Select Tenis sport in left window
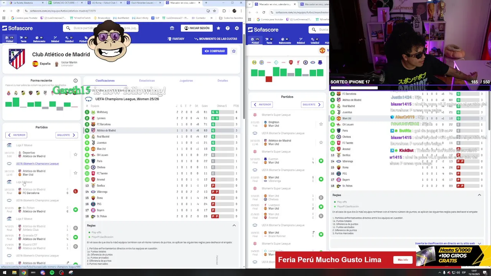 [23, 39]
